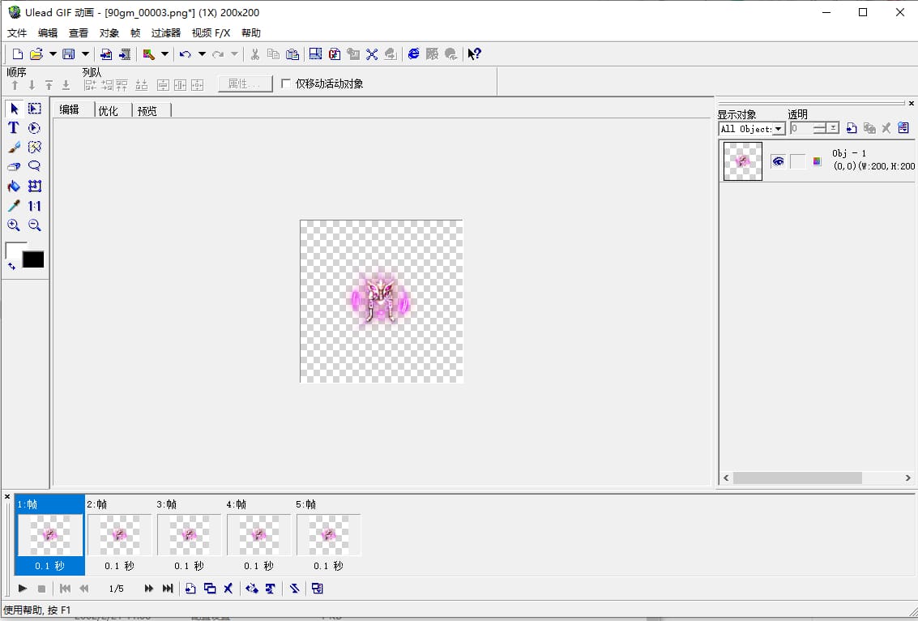Click the tween frames icon
Image resolution: width=918 pixels, height=621 pixels.
(252, 589)
